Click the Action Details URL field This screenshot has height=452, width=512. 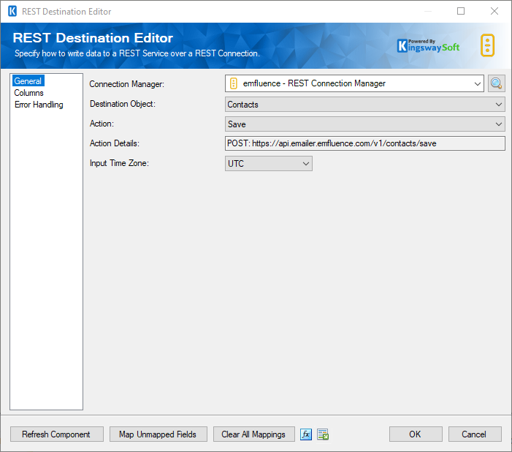click(364, 143)
